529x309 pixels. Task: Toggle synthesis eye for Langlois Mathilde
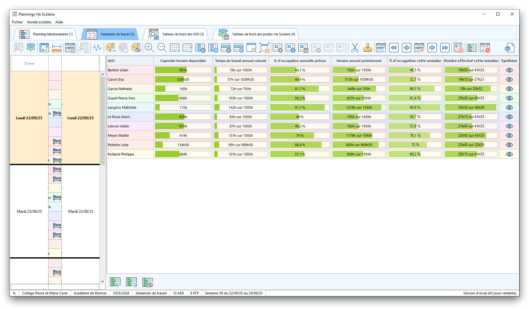point(509,107)
